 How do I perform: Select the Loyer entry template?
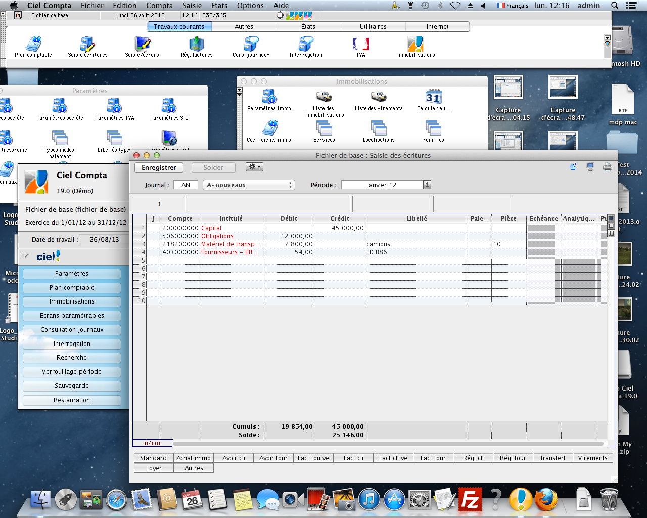(x=154, y=468)
